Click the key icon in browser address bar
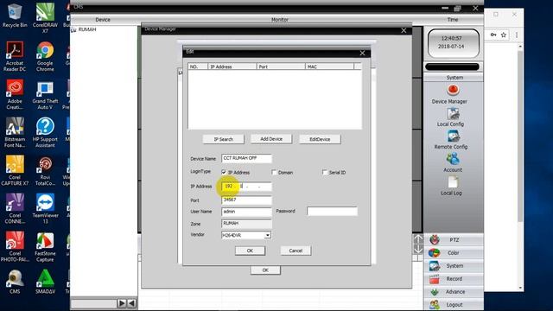Viewport: 553px width, 311px height. [x=493, y=35]
